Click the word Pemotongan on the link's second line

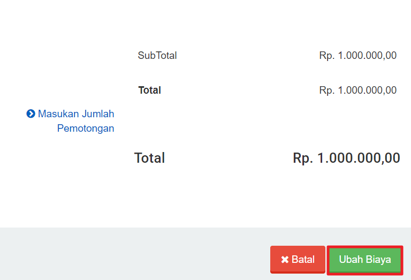click(86, 128)
